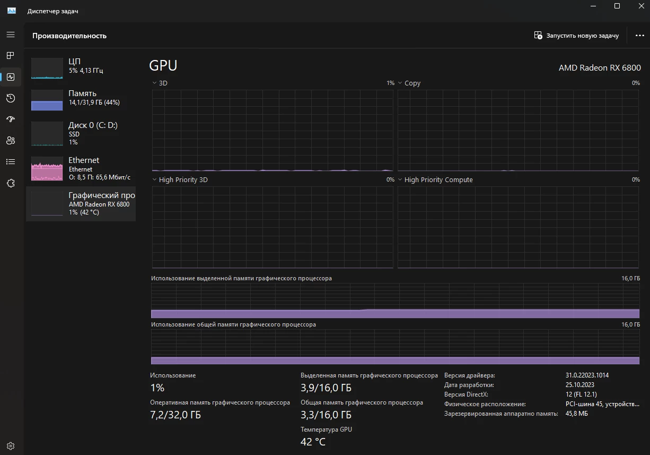Image resolution: width=650 pixels, height=455 pixels.
Task: Select the Ethernet performance item
Action: coord(81,168)
